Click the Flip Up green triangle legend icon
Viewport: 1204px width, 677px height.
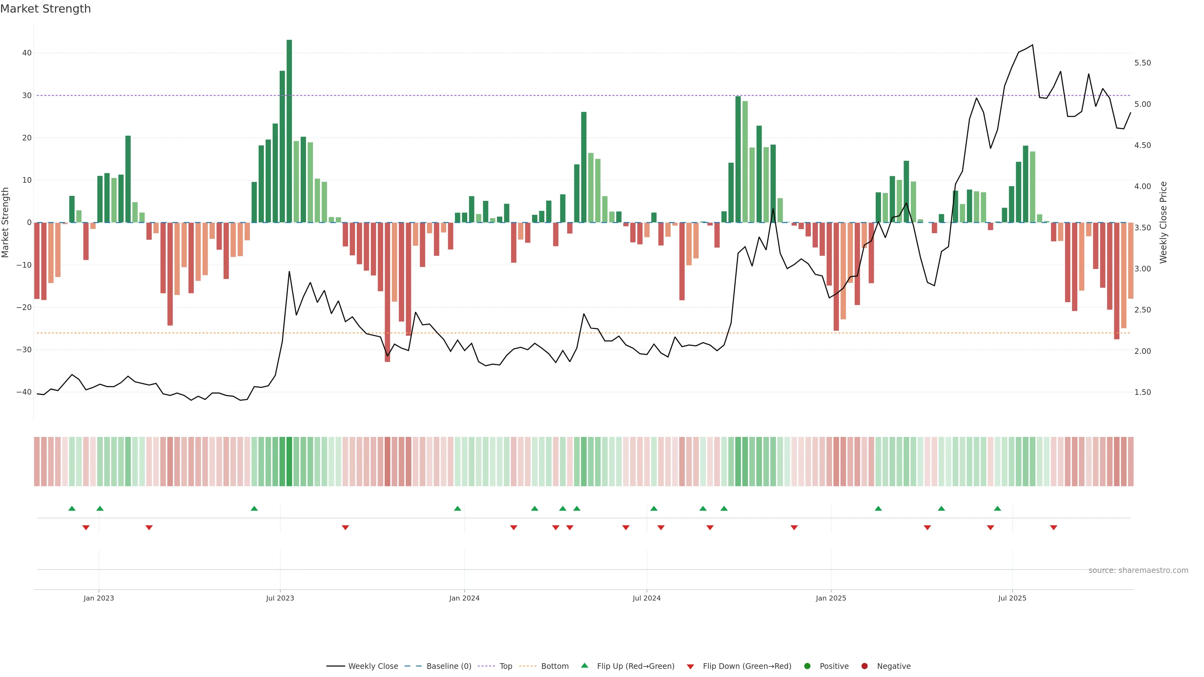click(584, 665)
